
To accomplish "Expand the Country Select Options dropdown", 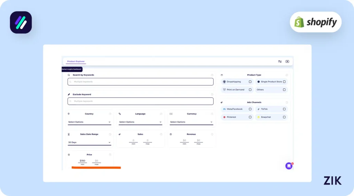I will (x=89, y=122).
